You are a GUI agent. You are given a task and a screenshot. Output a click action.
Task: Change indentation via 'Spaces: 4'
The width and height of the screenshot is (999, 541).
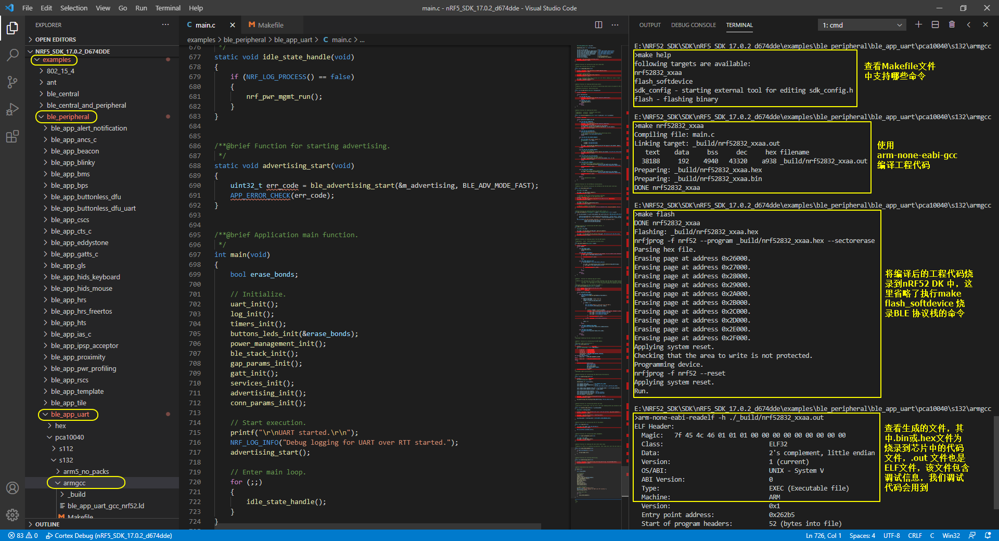click(x=862, y=535)
